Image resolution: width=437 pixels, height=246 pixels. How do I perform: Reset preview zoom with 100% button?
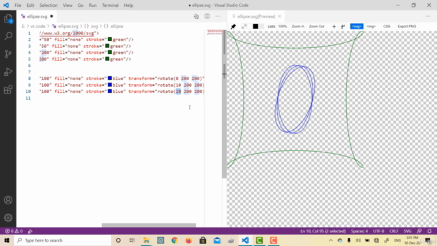point(282,26)
